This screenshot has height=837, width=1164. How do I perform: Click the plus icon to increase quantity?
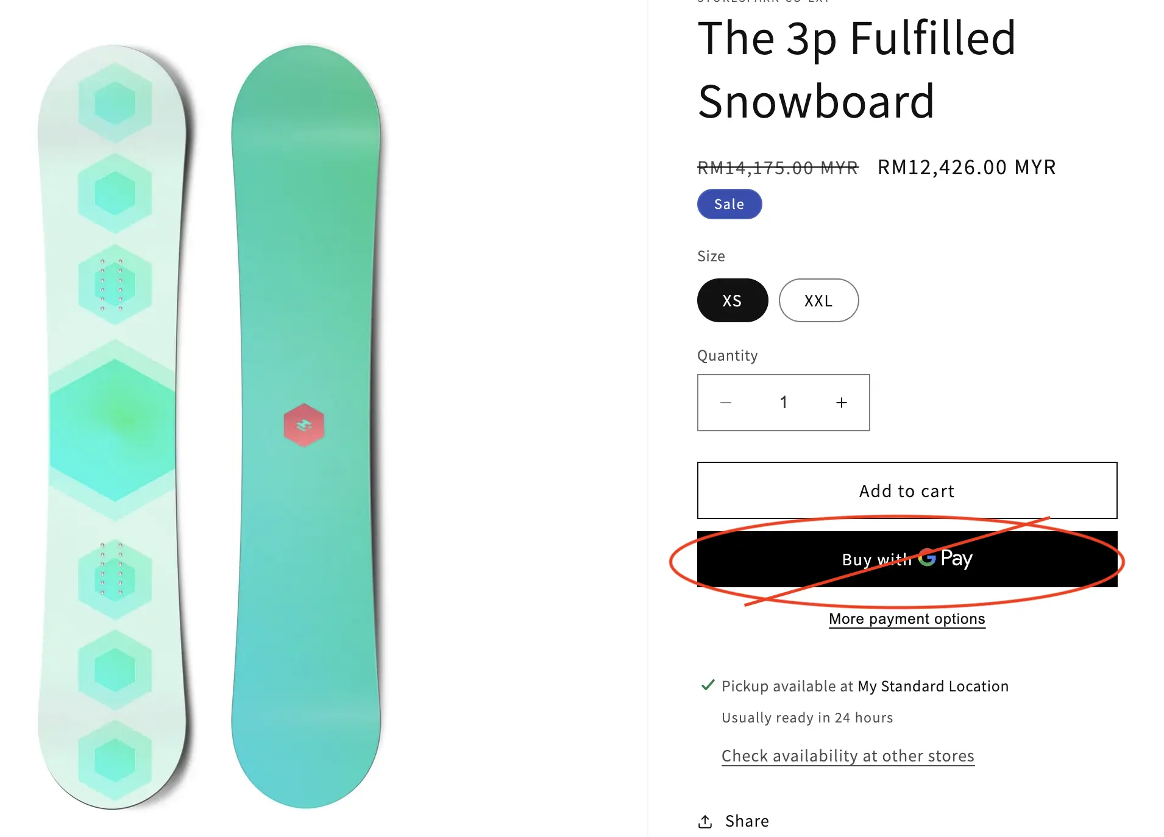point(841,402)
